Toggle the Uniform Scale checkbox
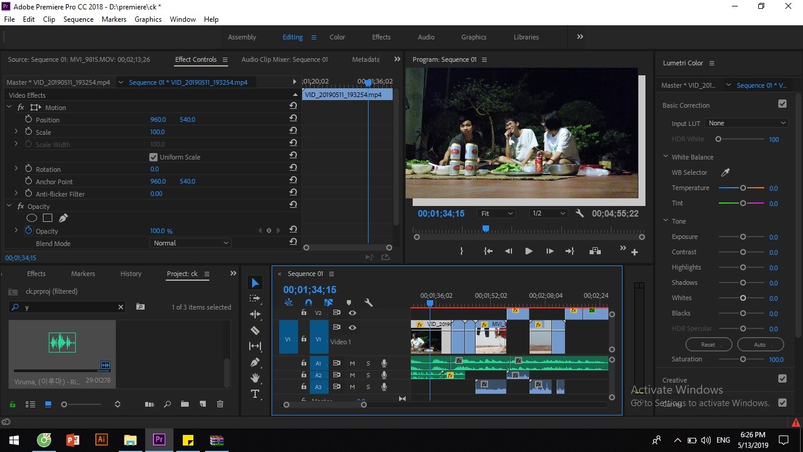The image size is (803, 452). pos(153,157)
